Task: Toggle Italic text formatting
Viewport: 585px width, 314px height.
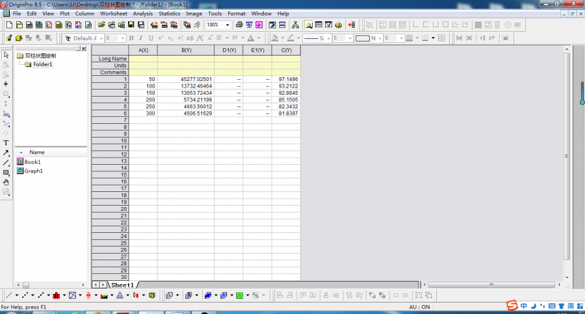Action: point(141,38)
